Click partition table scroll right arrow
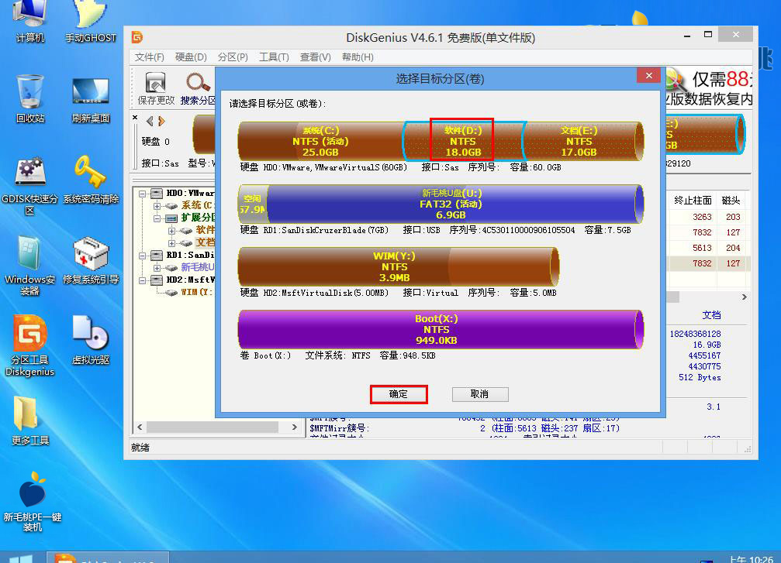The width and height of the screenshot is (781, 563). click(x=744, y=297)
